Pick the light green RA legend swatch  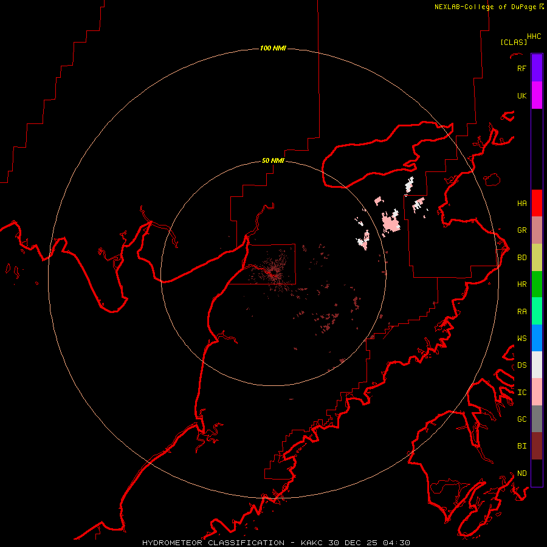[537, 311]
